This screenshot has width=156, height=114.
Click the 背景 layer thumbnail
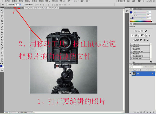[134, 74]
